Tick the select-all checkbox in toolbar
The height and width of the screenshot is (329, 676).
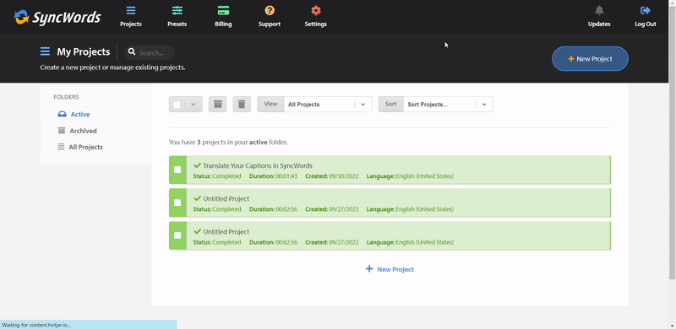177,105
